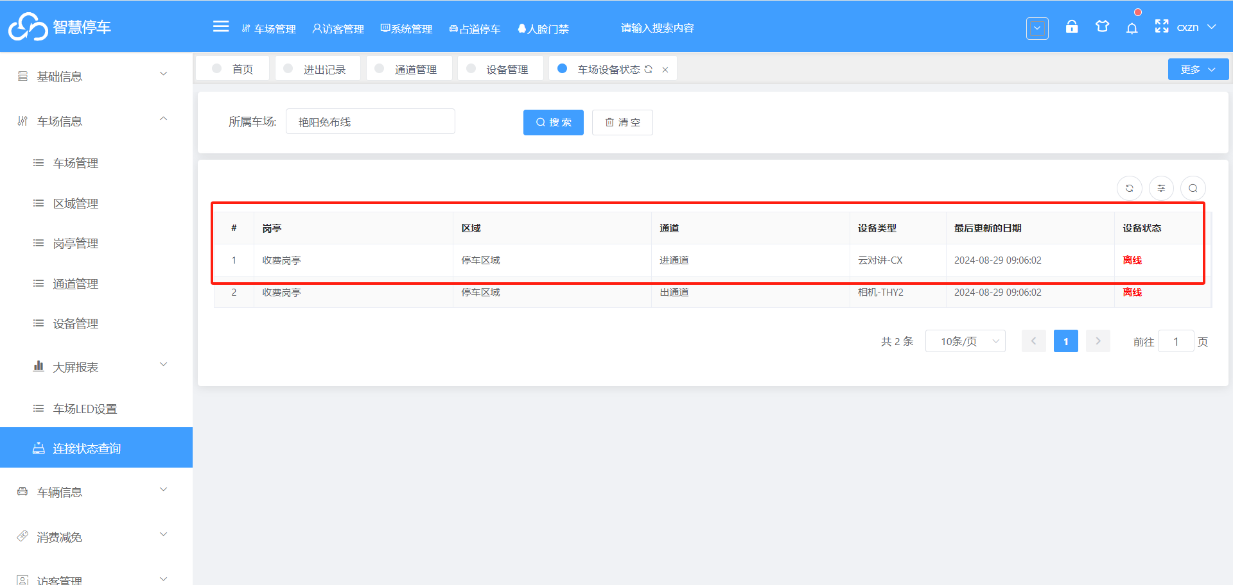
Task: Open 人脸门禁 top menu
Action: point(543,29)
